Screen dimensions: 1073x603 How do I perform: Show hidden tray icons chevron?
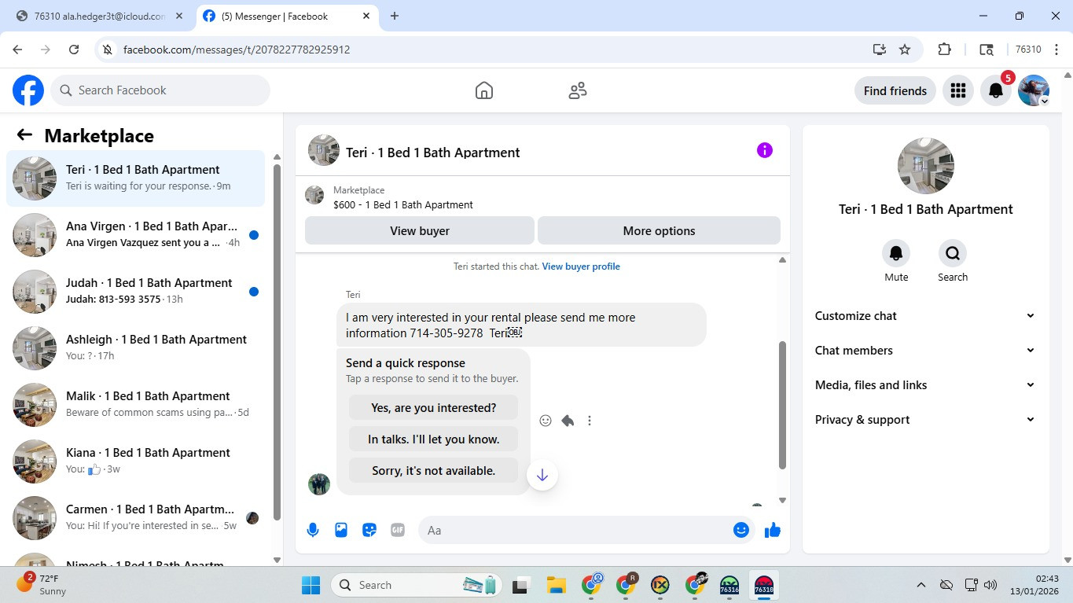[x=921, y=585]
